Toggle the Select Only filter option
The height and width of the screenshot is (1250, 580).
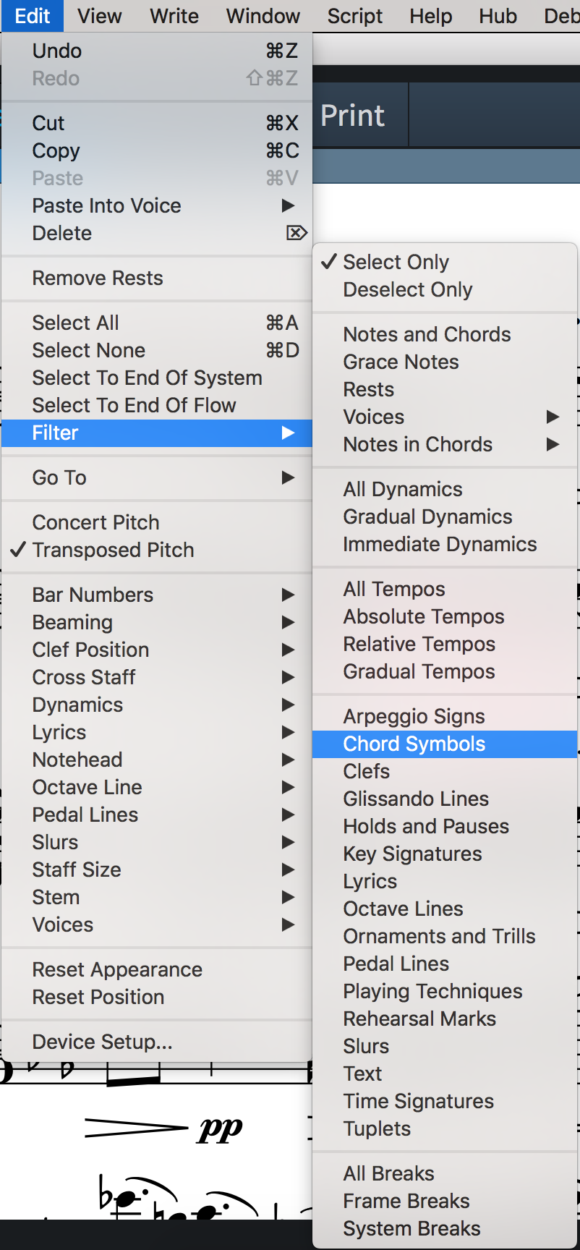pyautogui.click(x=445, y=262)
